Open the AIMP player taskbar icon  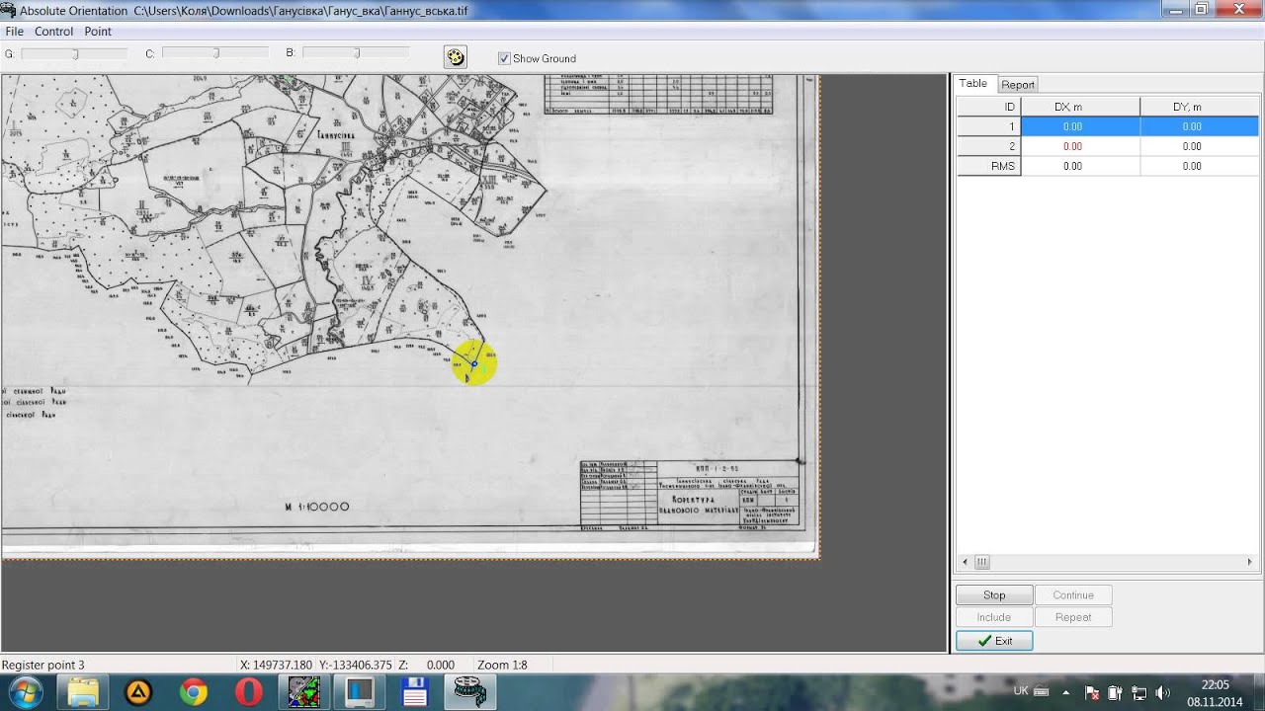(138, 693)
